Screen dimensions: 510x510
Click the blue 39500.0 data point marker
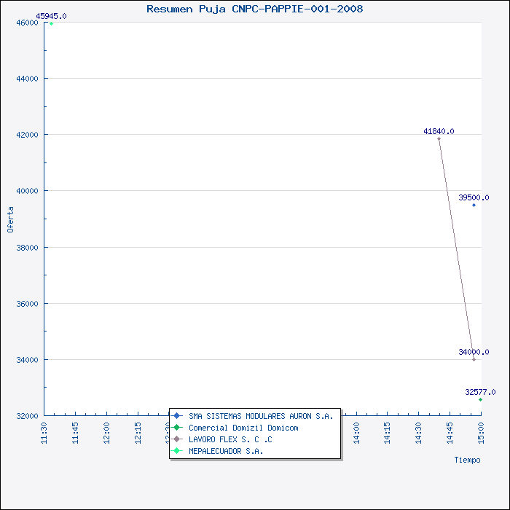click(474, 205)
